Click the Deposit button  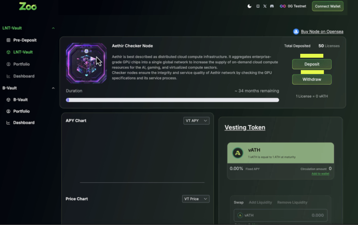[x=312, y=64]
